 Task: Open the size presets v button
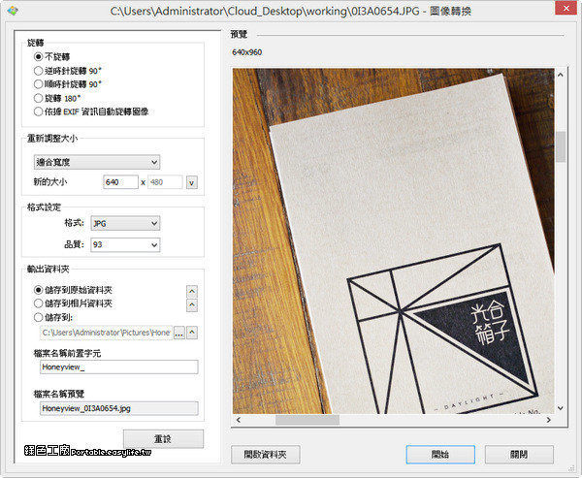pyautogui.click(x=191, y=182)
